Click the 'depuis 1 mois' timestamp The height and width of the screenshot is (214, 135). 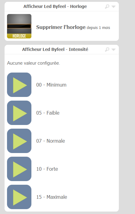(98, 28)
